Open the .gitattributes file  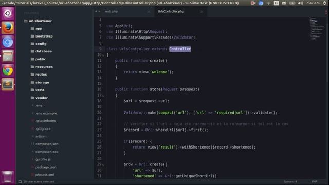[46, 121]
